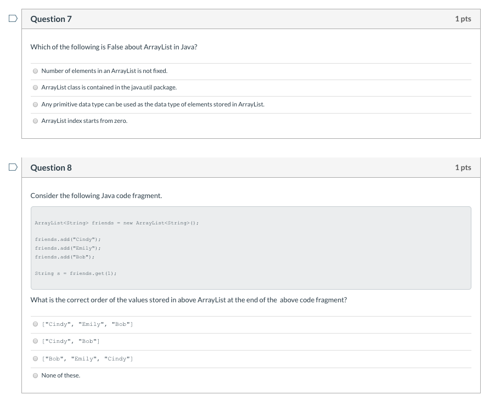Click the 'What is the correct order' question text
495x406 pixels.
(189, 300)
